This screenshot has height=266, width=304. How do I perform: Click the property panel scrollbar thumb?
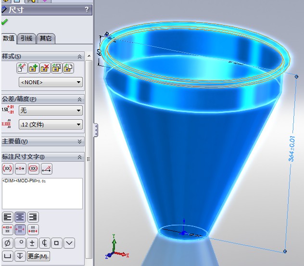pos(89,159)
